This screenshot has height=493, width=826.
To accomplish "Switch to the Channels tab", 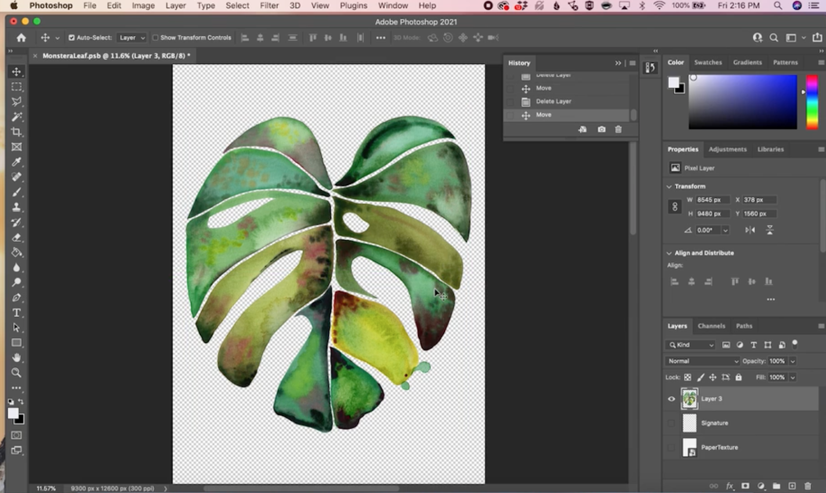I will [711, 326].
